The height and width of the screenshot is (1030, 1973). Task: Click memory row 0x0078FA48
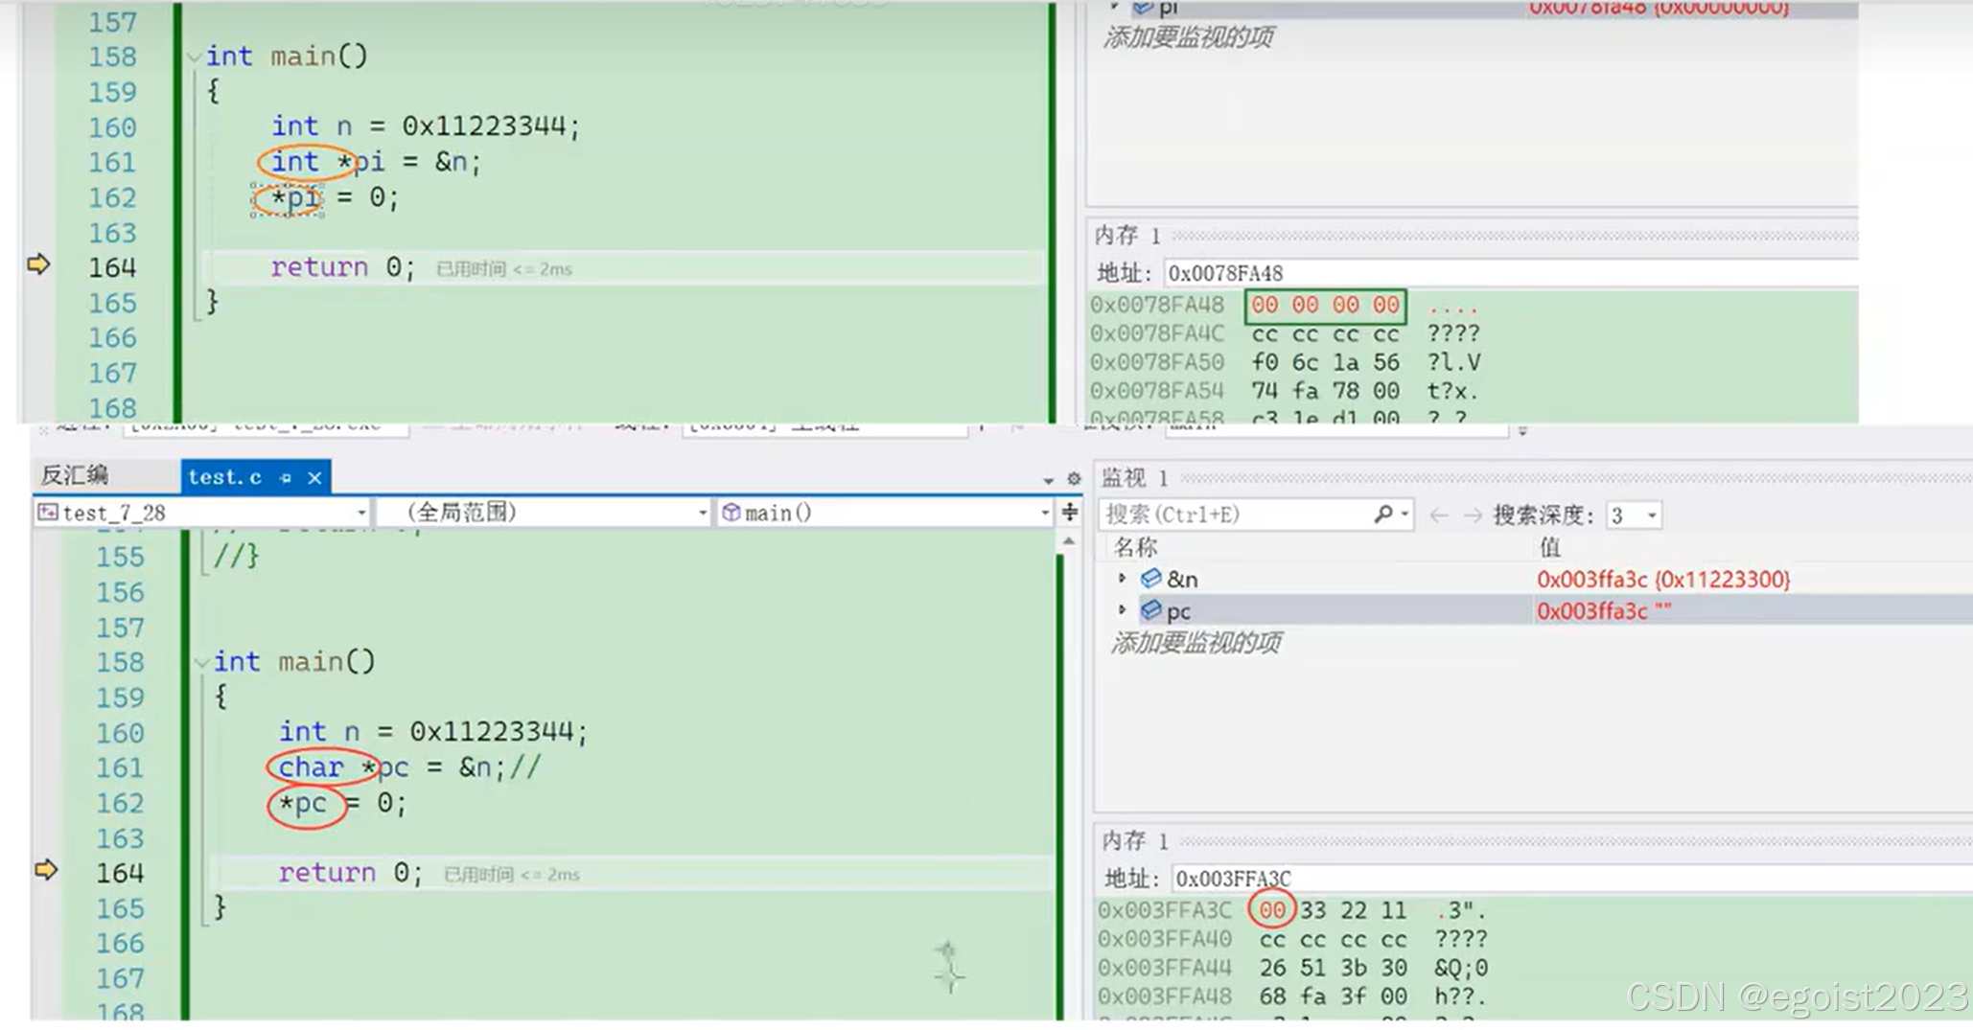point(1285,305)
